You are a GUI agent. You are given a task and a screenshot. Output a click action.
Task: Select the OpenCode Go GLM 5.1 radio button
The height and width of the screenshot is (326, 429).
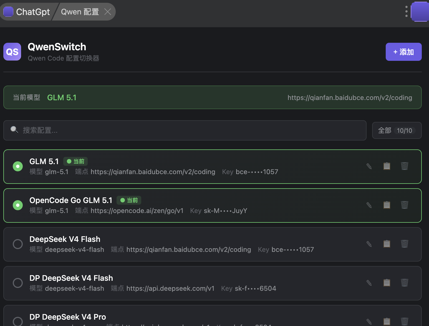tap(18, 205)
